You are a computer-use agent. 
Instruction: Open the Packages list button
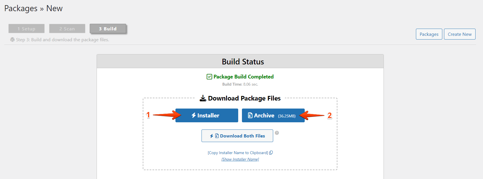click(x=429, y=34)
